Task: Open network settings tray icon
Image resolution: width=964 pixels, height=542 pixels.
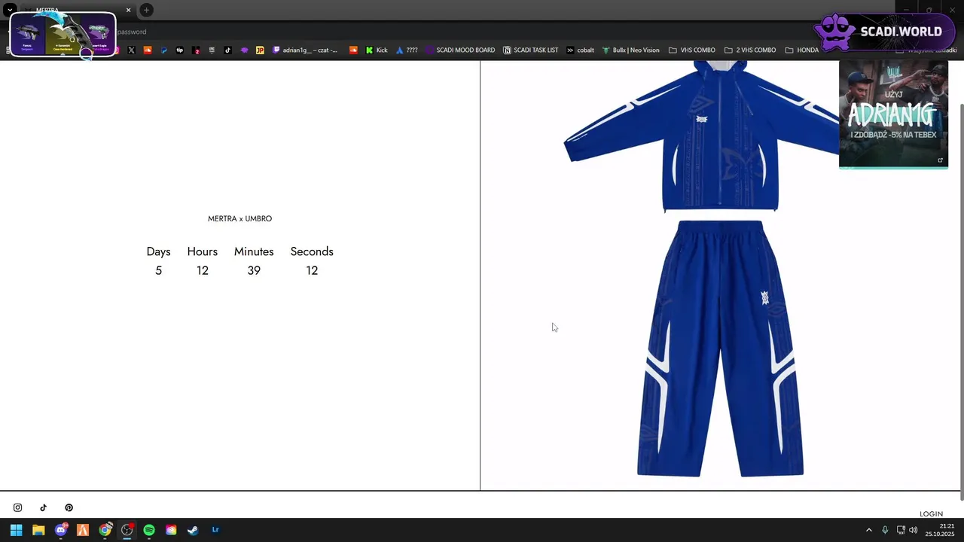Action: point(900,530)
